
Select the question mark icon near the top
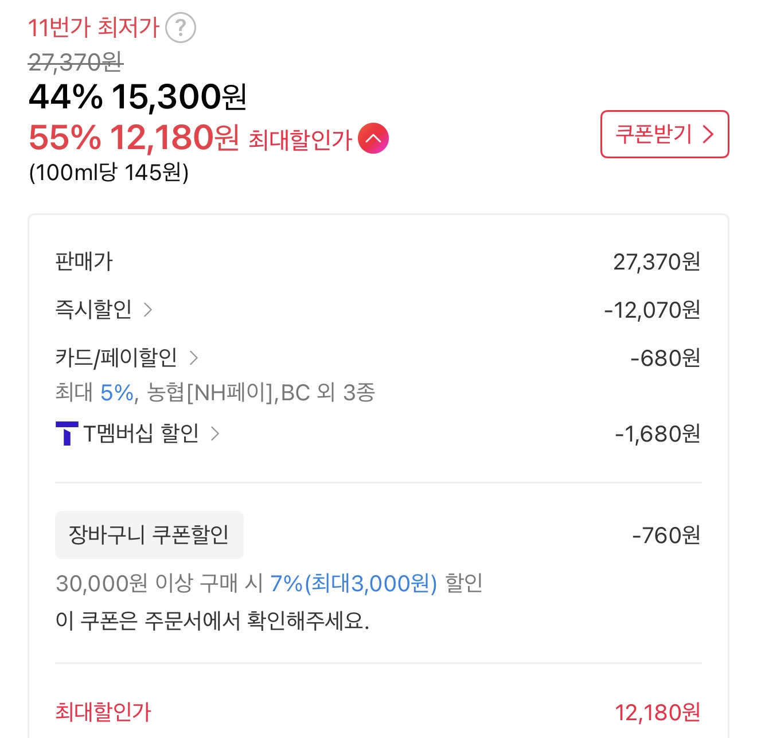[182, 28]
